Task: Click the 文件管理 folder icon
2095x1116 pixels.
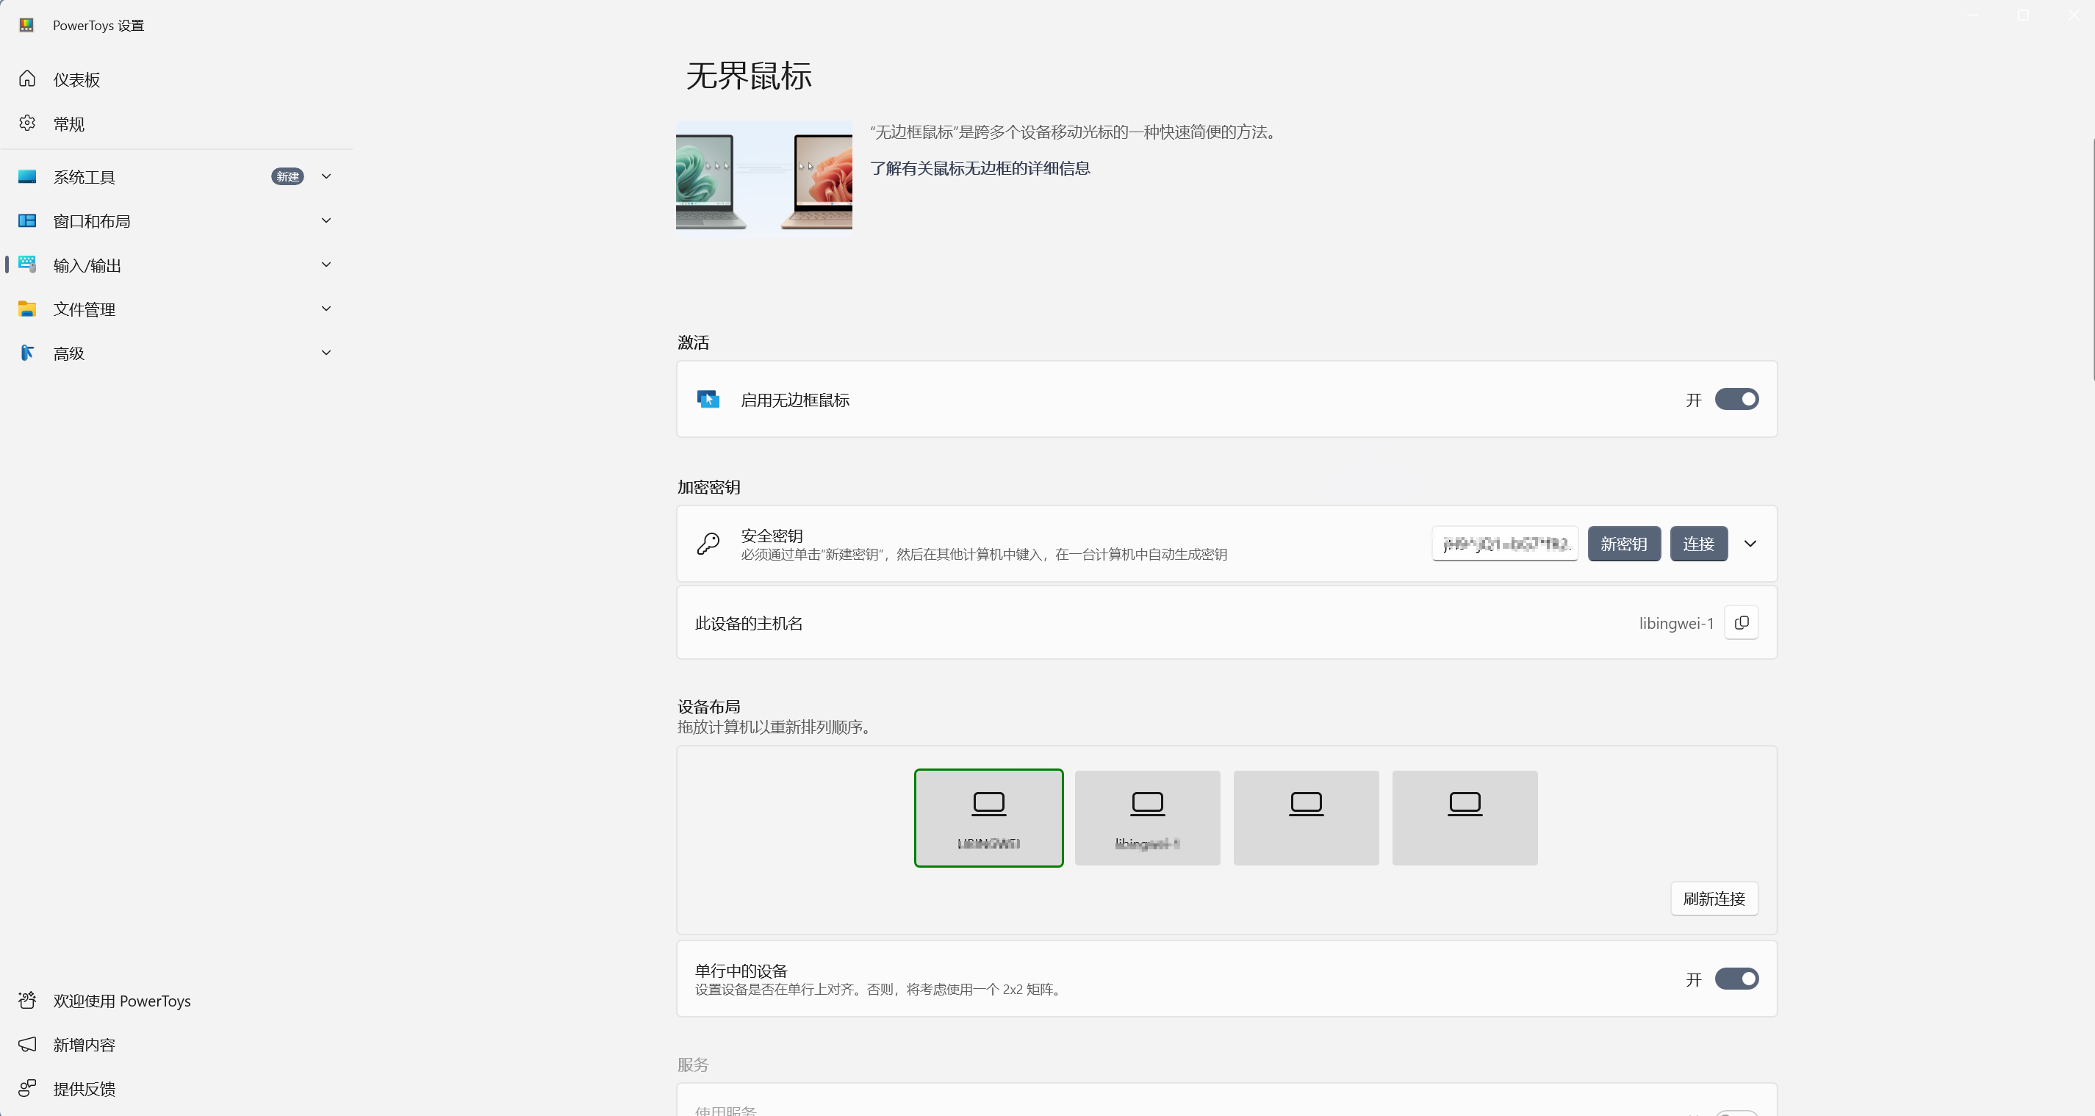Action: pos(27,309)
